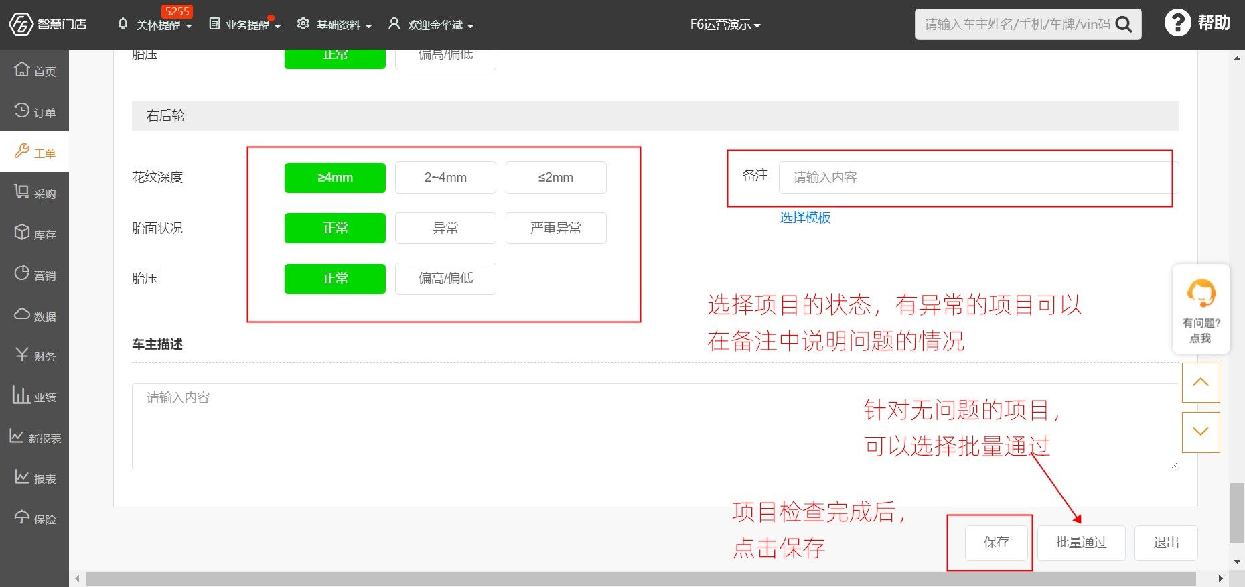Screen dimensions: 1245x587
Task: Focus the 备注 remarks input field
Action: pos(978,178)
